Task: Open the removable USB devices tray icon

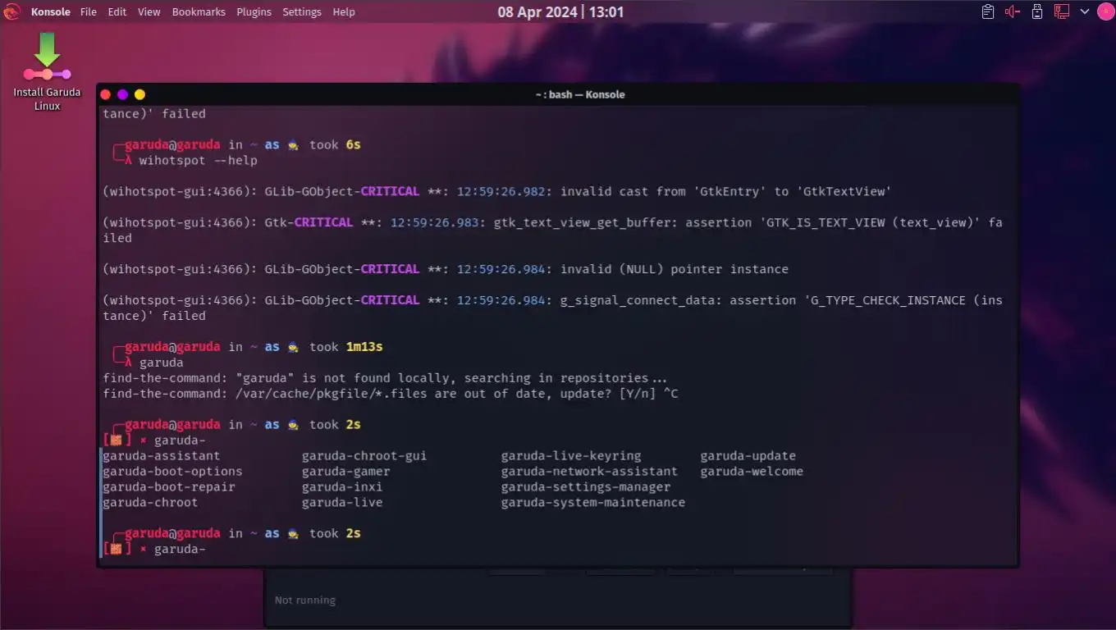Action: pyautogui.click(x=1037, y=11)
